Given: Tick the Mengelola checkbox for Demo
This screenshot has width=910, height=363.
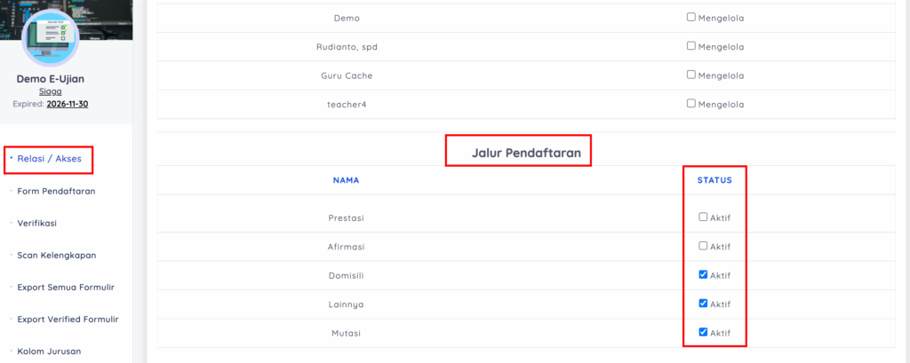Looking at the screenshot, I should coord(691,17).
